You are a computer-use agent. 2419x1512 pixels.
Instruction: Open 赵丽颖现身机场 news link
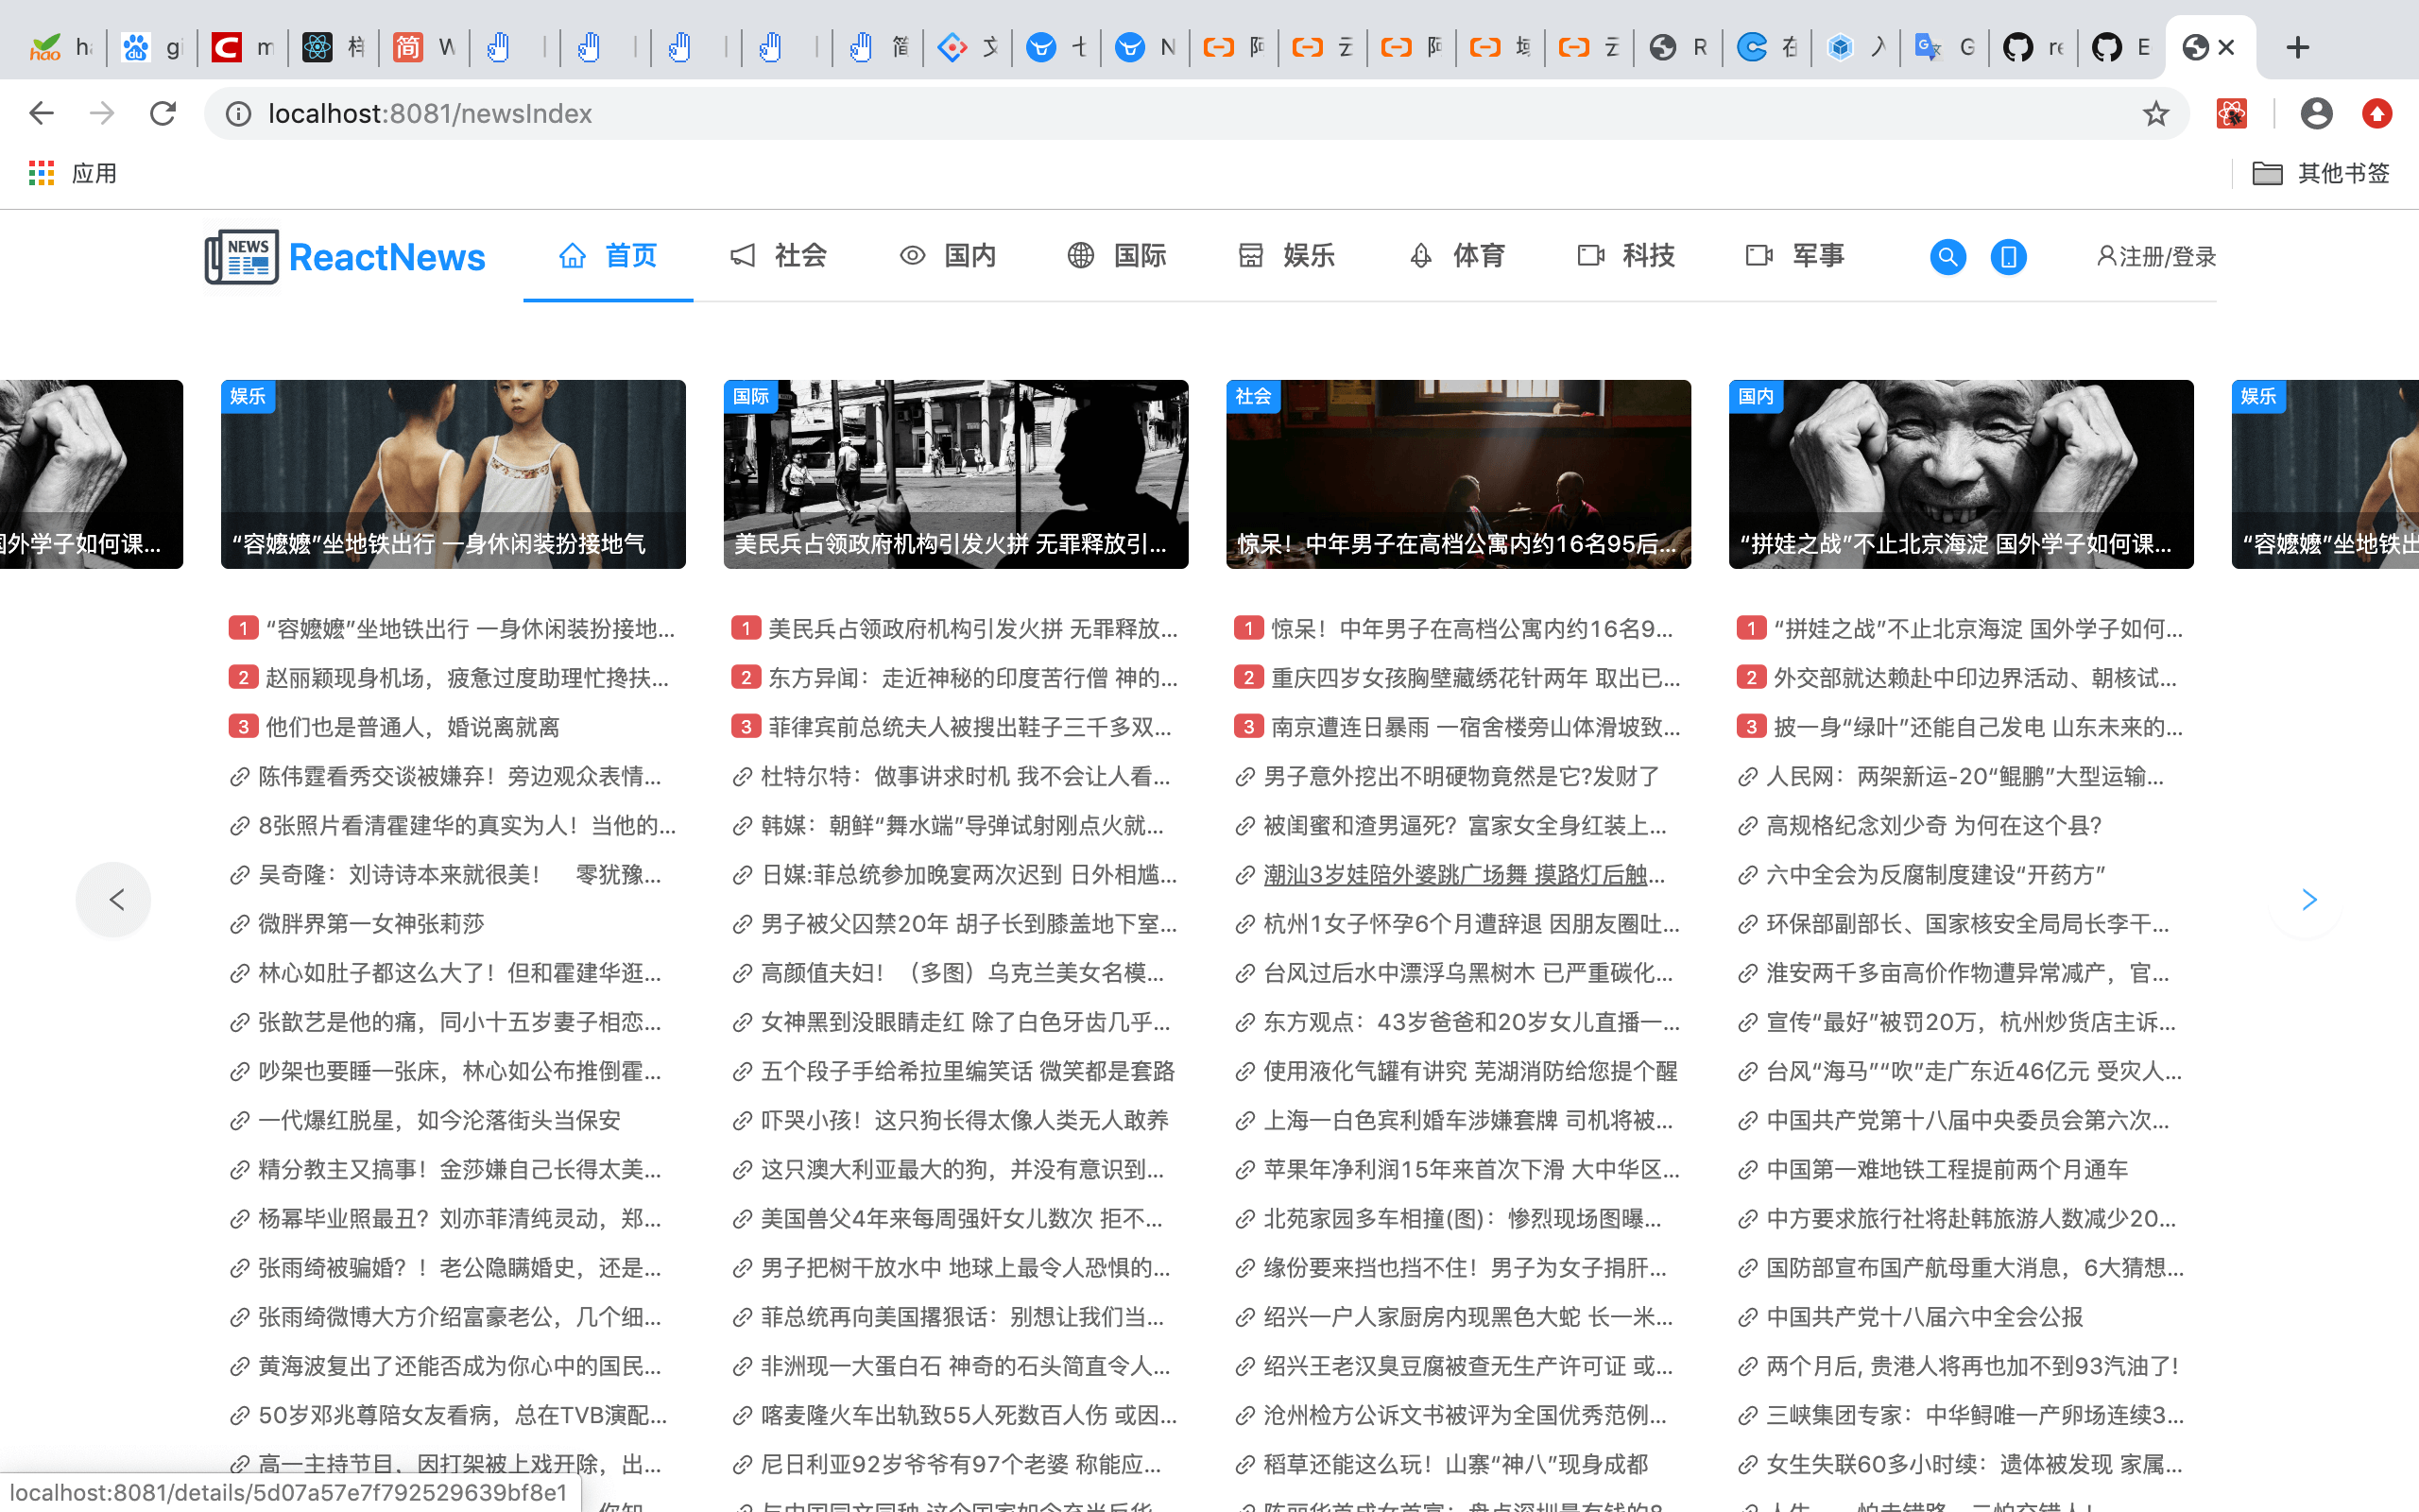[x=466, y=678]
